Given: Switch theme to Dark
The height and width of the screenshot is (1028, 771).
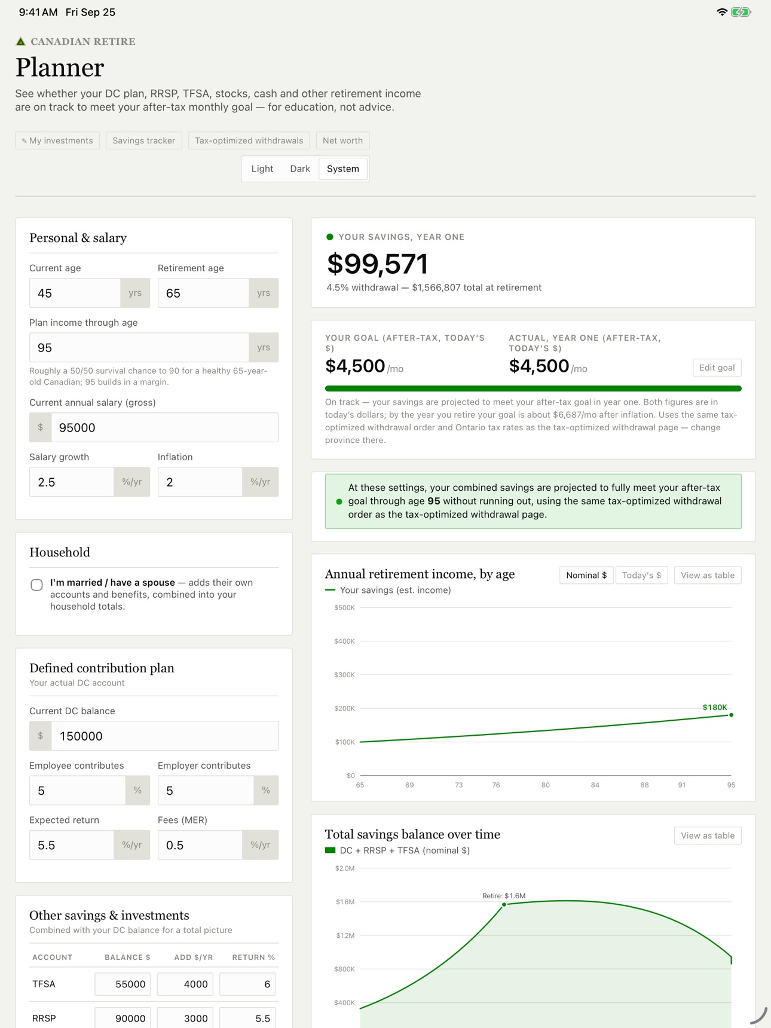Looking at the screenshot, I should click(300, 169).
